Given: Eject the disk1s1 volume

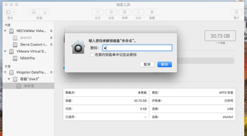Looking at the screenshot, I should coord(51,38).
